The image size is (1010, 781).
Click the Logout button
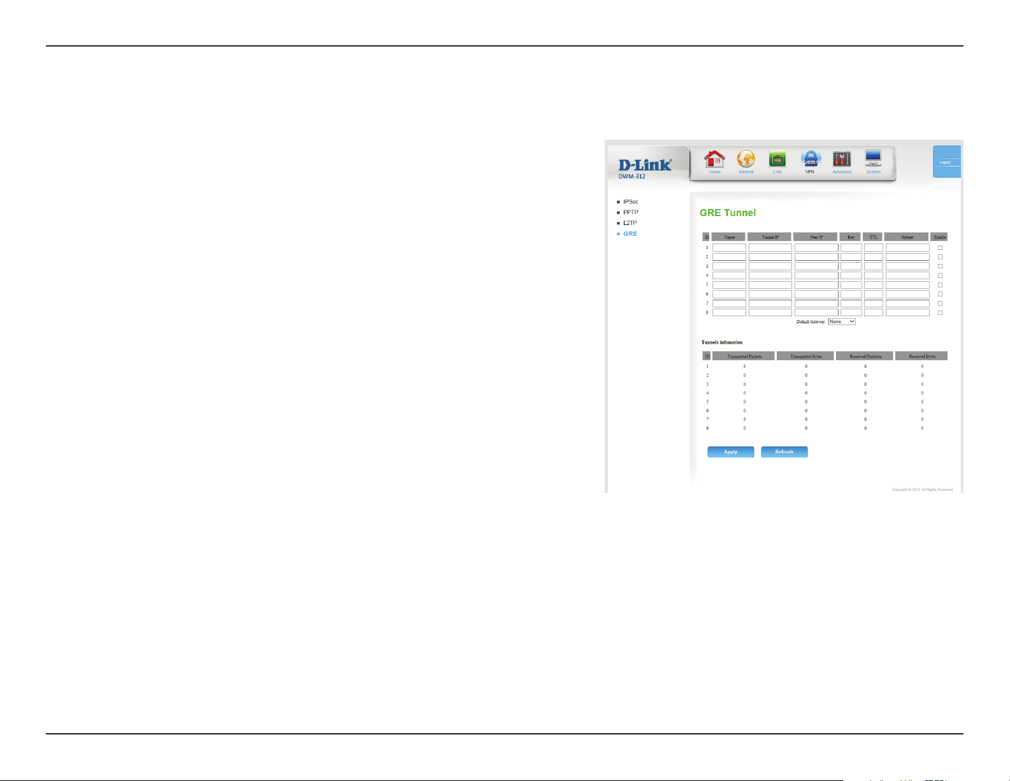(946, 163)
